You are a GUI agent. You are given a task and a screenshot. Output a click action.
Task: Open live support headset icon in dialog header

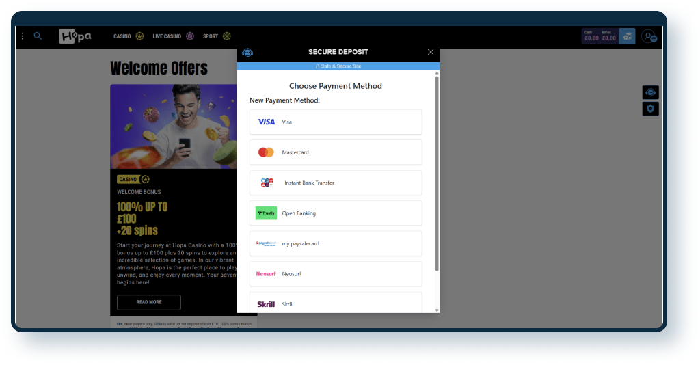click(247, 53)
